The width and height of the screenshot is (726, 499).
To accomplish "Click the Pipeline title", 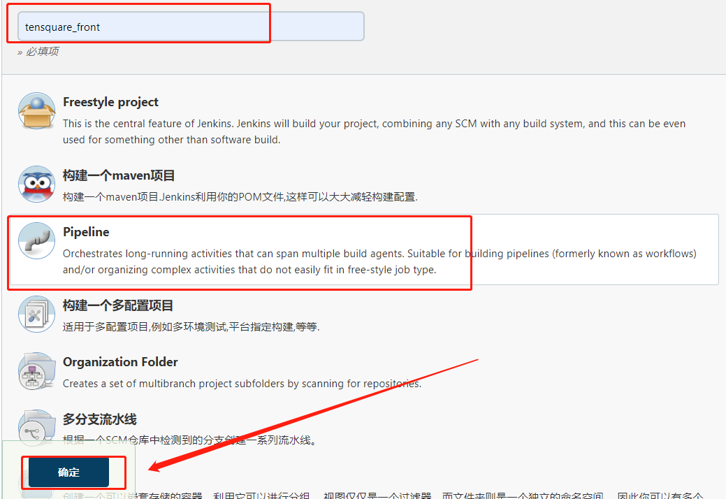I will click(86, 232).
